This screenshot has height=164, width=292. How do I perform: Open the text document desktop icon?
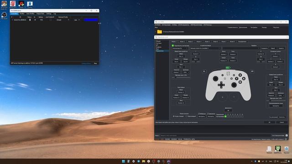269,149
